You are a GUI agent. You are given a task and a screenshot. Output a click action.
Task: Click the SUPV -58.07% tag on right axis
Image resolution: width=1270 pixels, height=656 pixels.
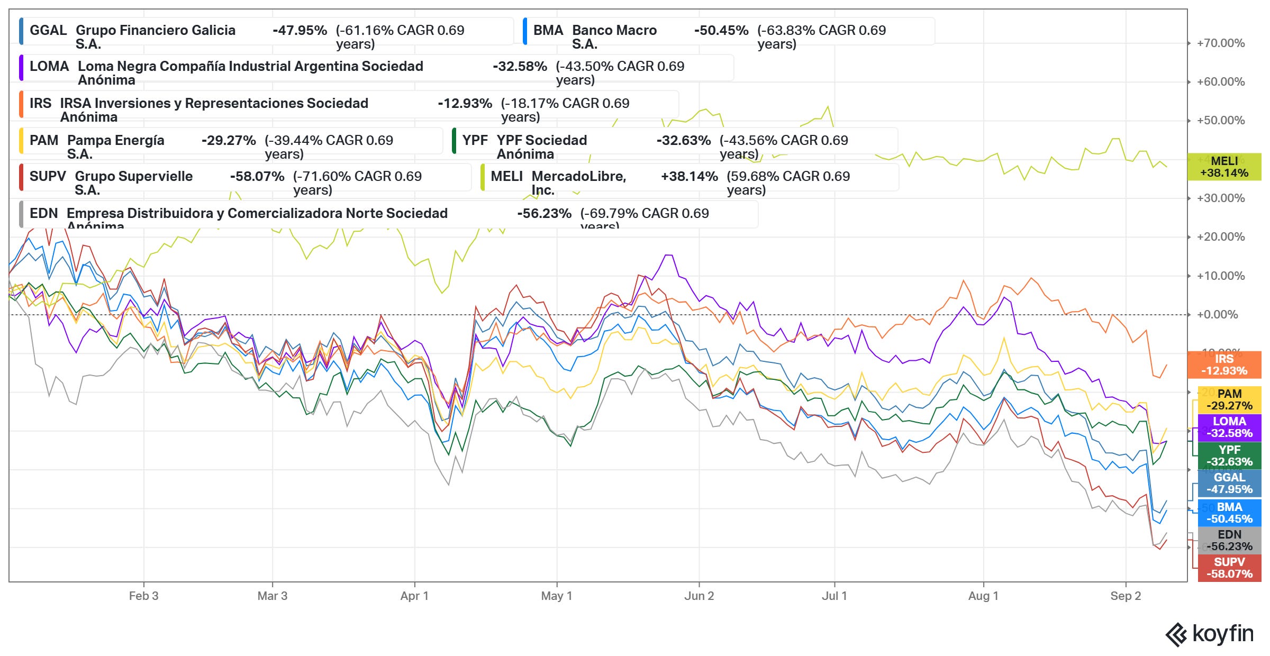pyautogui.click(x=1229, y=568)
